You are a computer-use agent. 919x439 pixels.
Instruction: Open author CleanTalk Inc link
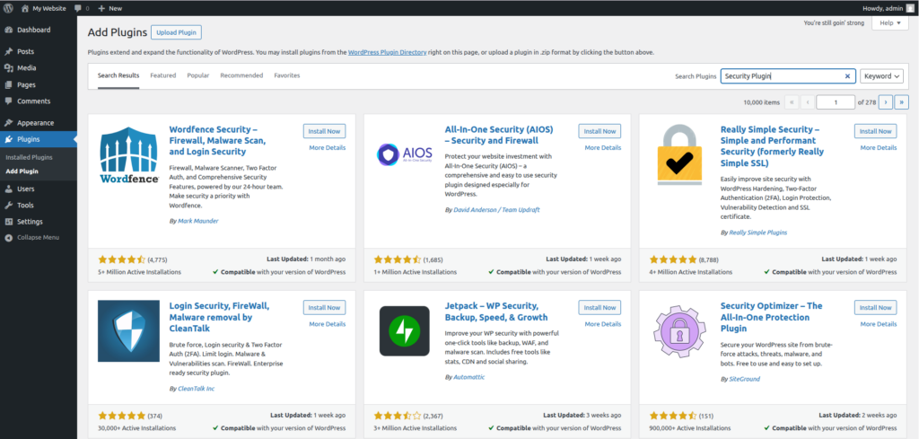point(198,388)
